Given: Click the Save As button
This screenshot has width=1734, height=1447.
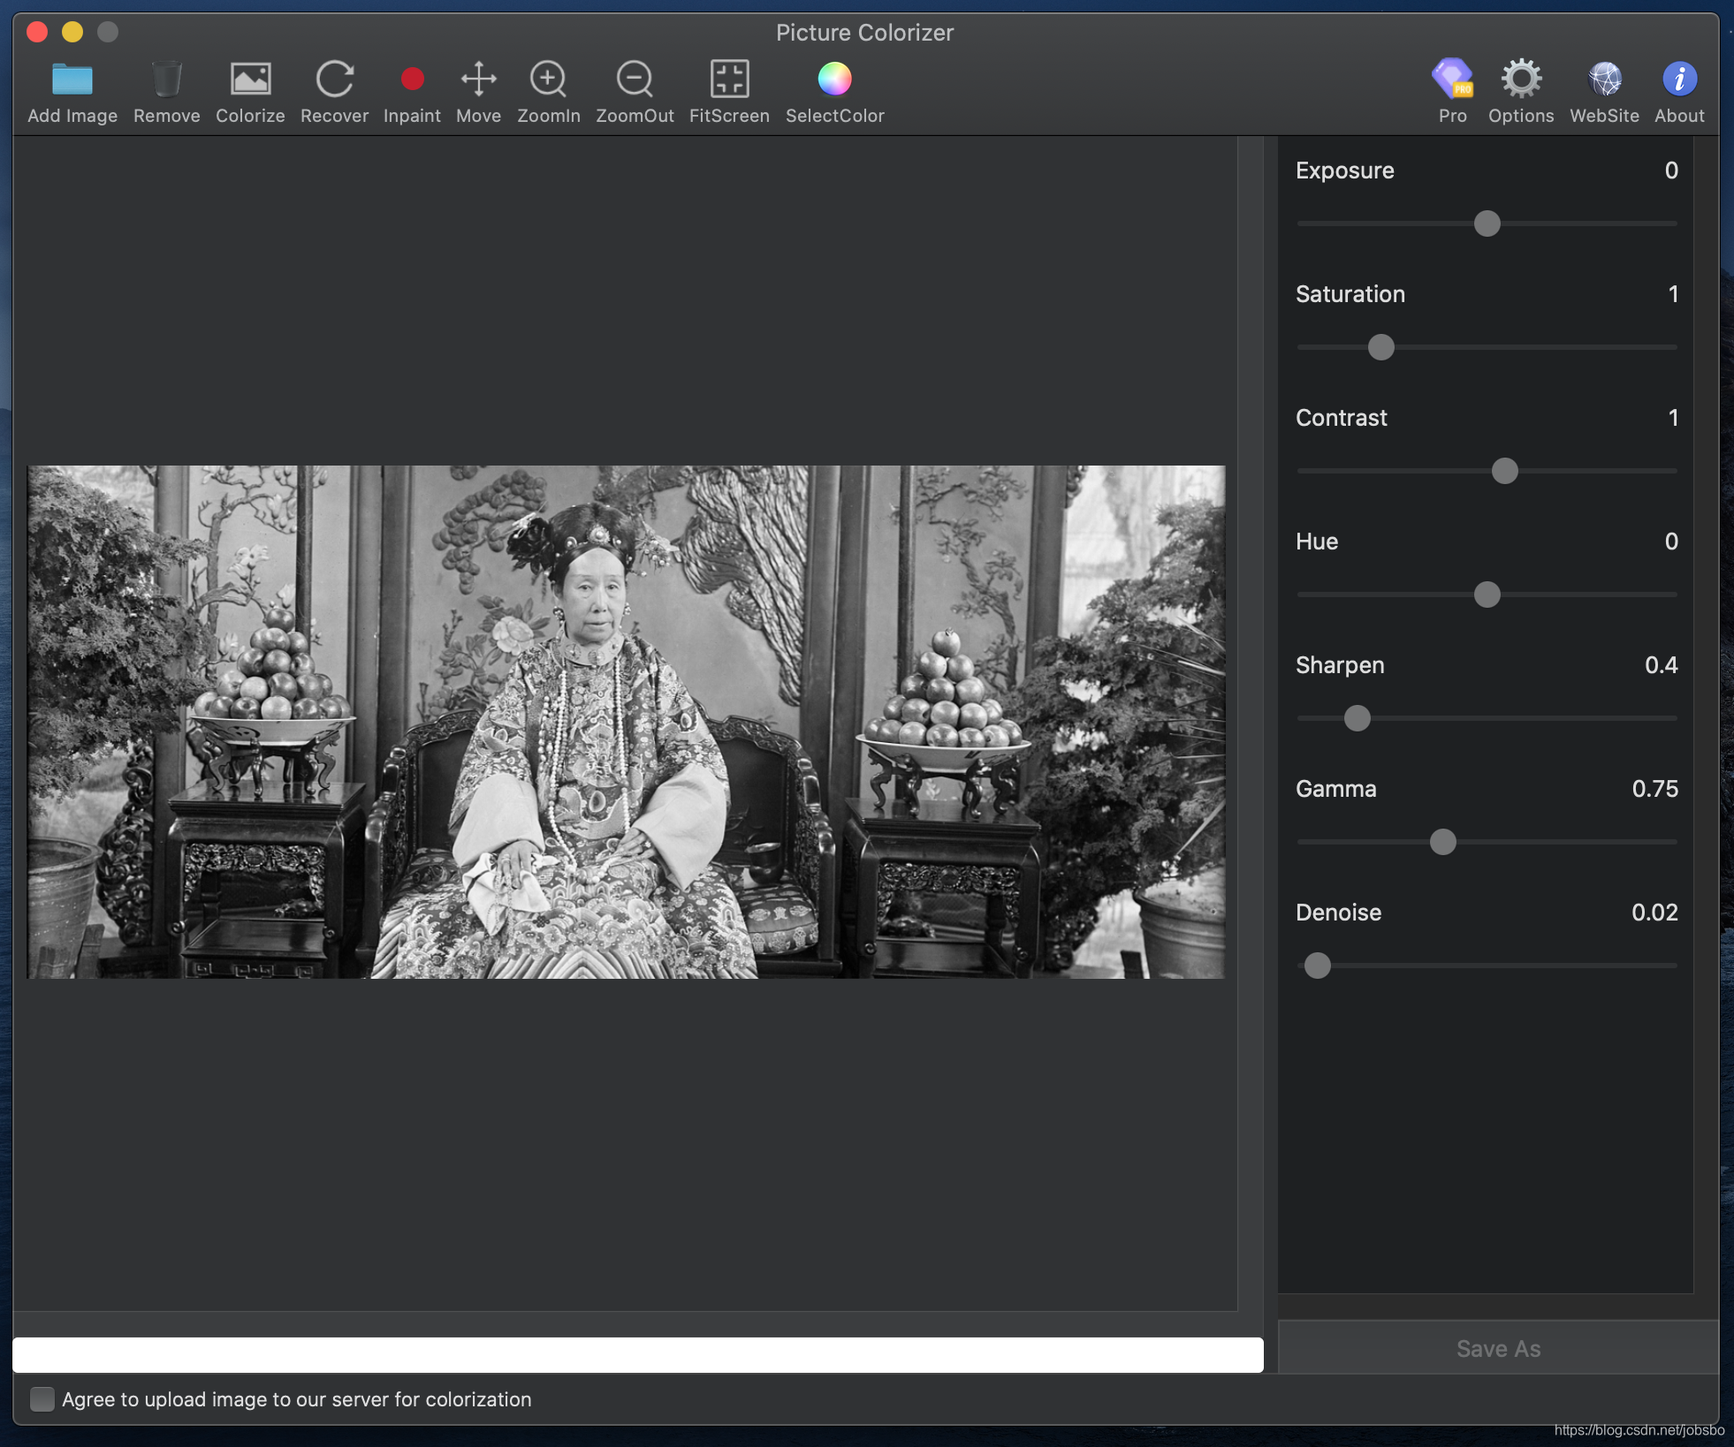Looking at the screenshot, I should (1497, 1348).
